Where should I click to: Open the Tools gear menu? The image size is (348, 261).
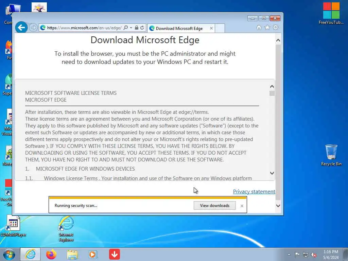click(276, 27)
